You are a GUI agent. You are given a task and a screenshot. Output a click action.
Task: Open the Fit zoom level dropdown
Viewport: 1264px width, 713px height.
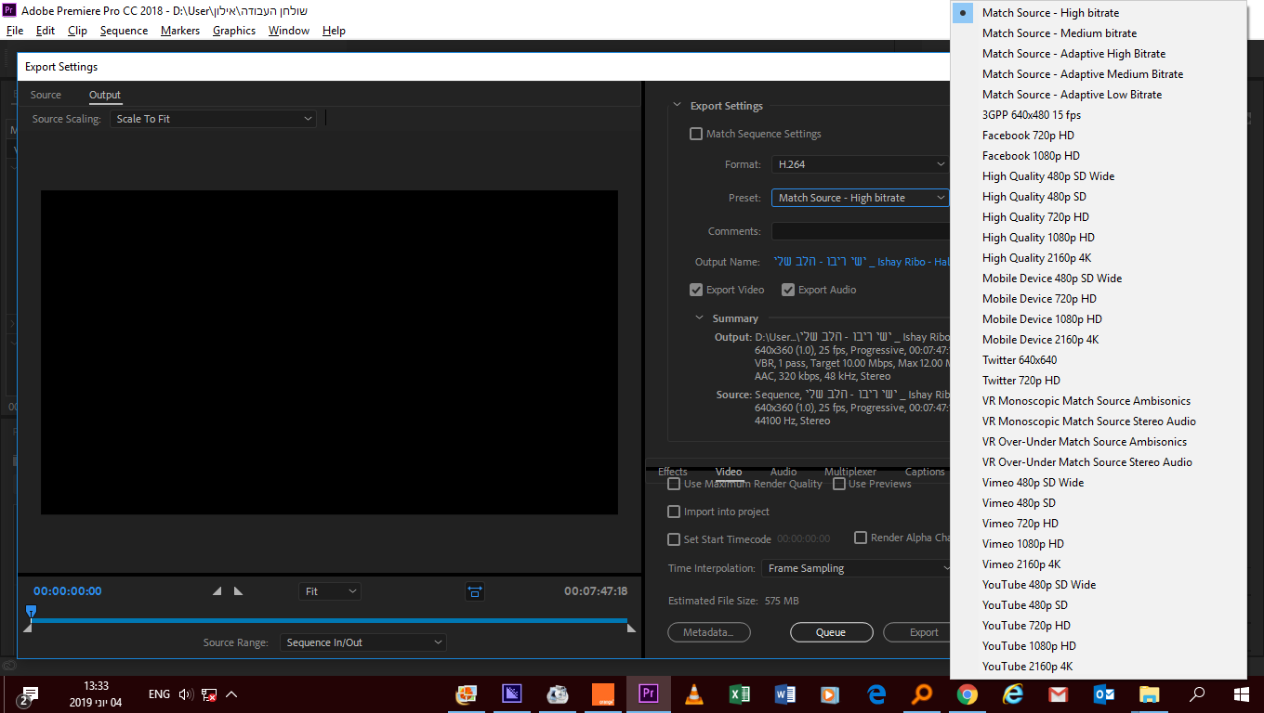(x=330, y=591)
